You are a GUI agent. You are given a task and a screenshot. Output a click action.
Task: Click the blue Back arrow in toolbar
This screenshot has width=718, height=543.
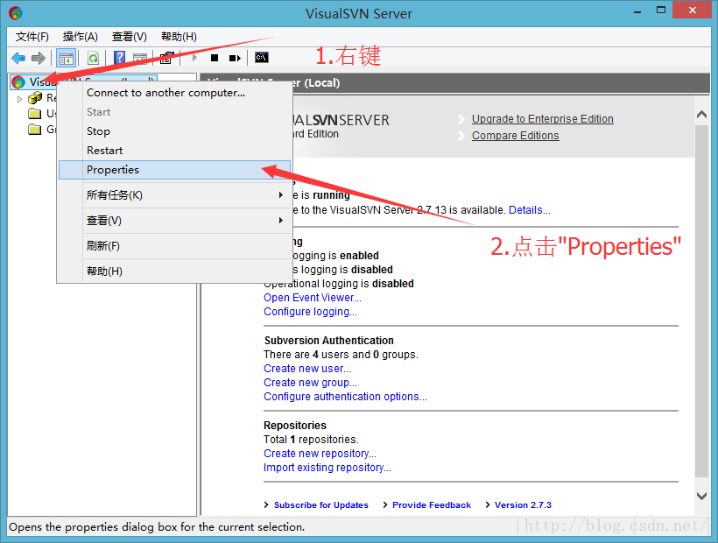coord(18,58)
